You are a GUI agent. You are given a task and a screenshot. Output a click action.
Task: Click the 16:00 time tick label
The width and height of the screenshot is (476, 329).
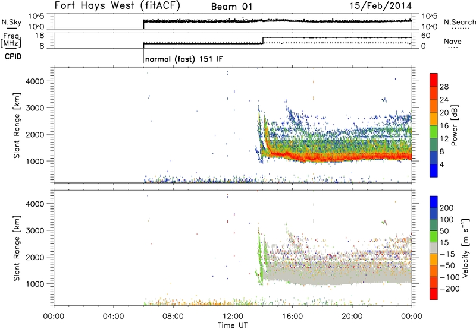pos(292,317)
